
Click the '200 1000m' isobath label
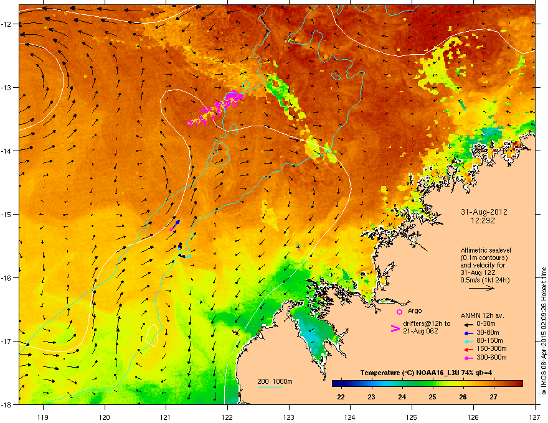[275, 381]
